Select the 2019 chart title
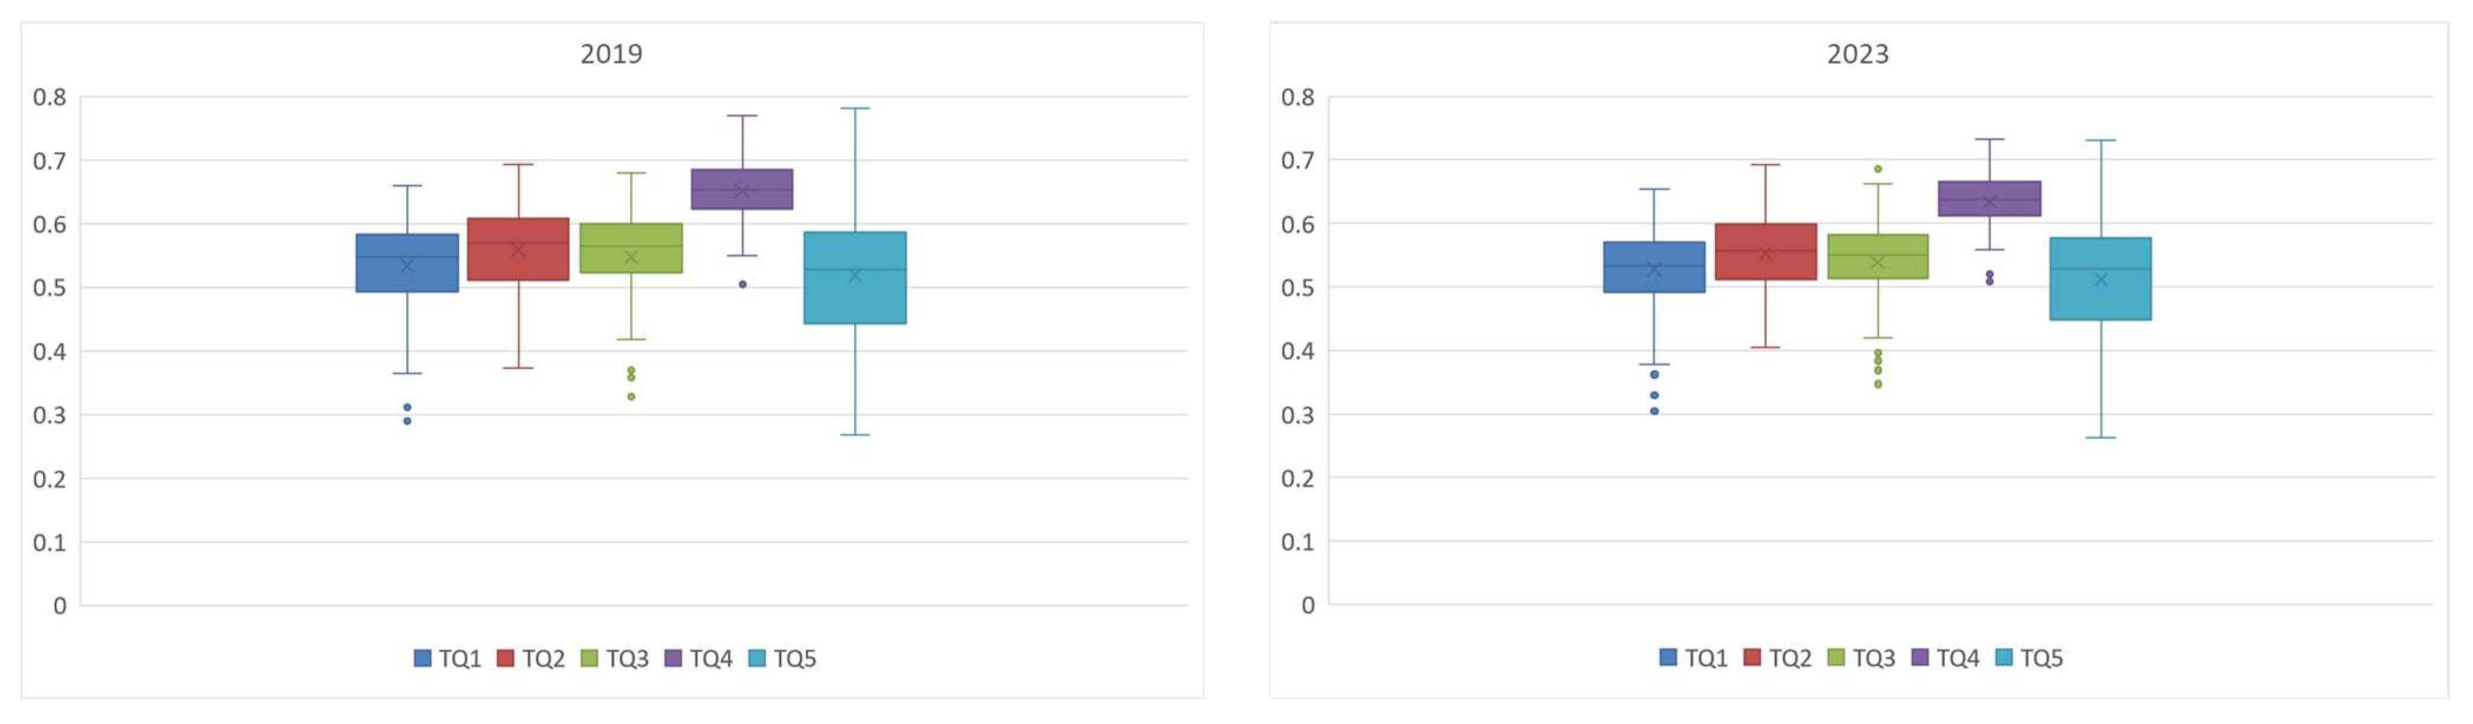2473x724 pixels. click(x=611, y=54)
